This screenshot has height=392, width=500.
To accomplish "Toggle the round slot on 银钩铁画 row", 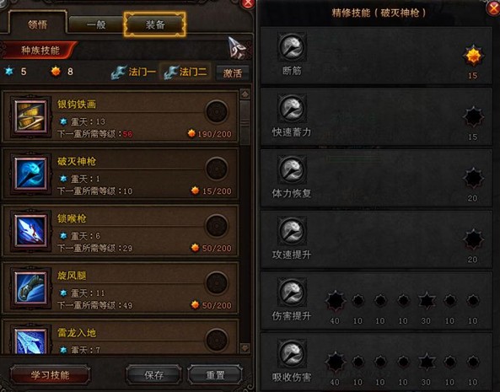I will [217, 111].
